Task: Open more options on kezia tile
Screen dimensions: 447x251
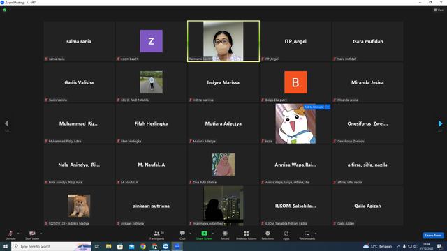Action: pos(328,107)
